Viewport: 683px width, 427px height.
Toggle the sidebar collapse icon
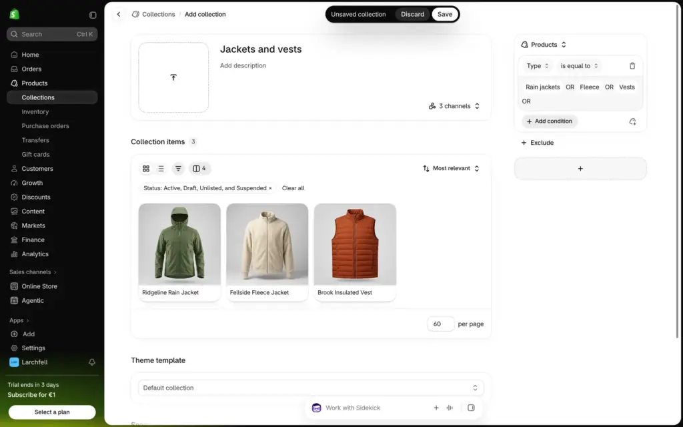point(93,15)
